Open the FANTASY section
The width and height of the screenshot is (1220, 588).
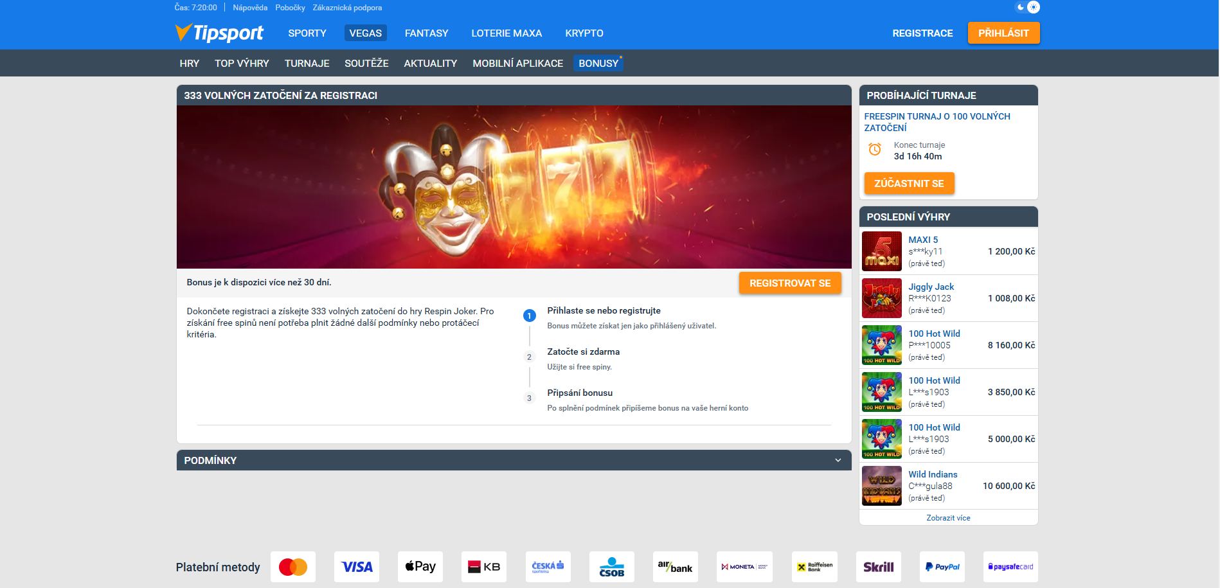(427, 33)
